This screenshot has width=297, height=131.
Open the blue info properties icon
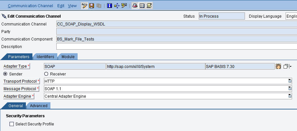(109, 6)
